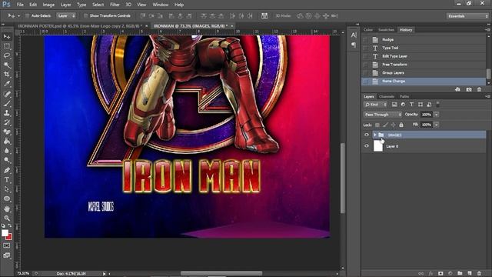Select the Move tool
The height and width of the screenshot is (277, 492).
pos(7,37)
